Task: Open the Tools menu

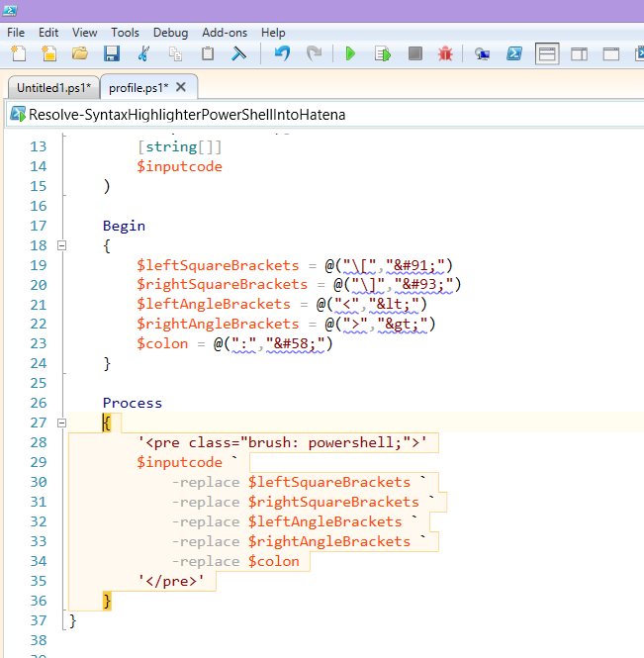Action: [125, 33]
